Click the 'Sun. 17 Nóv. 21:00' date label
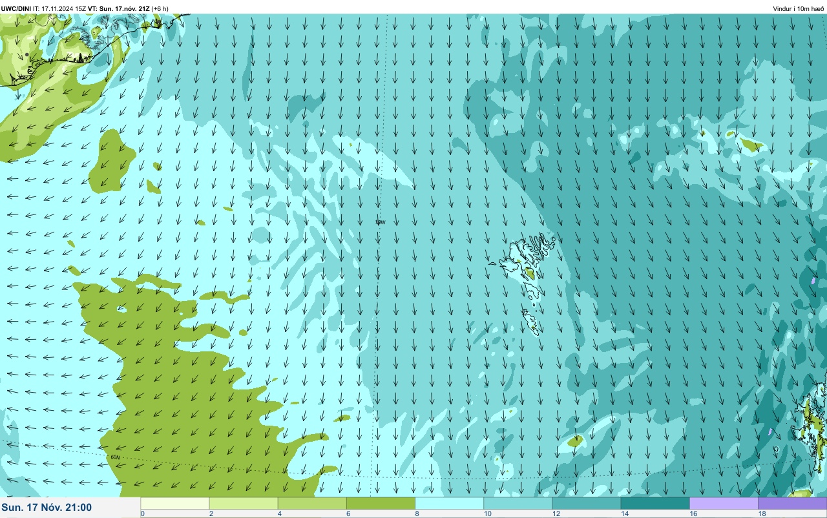Viewport: 827px width, 518px height. click(47, 507)
